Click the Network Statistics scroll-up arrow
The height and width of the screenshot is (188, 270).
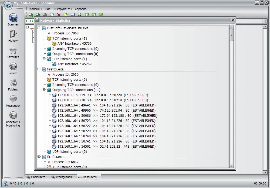click(x=231, y=27)
